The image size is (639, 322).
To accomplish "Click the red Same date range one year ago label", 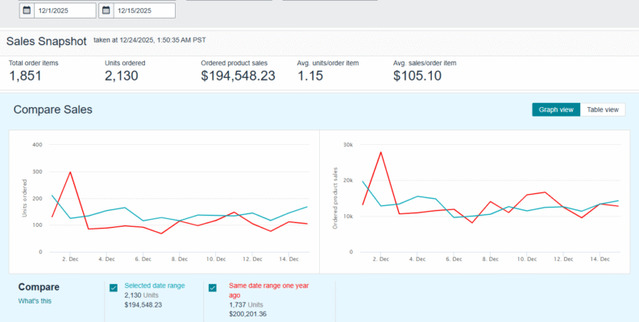I will pyautogui.click(x=268, y=290).
